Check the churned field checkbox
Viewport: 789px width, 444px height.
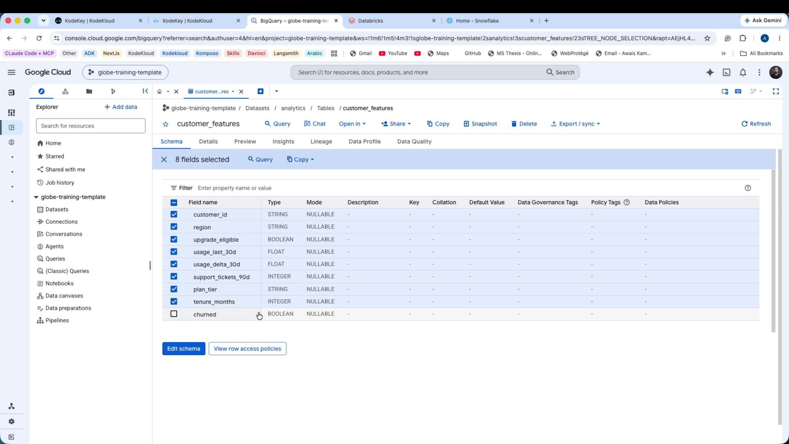point(174,314)
